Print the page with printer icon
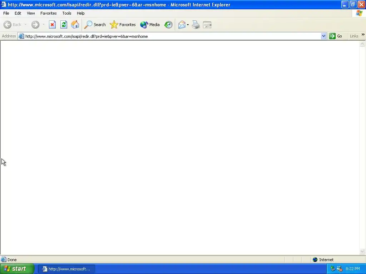Viewport: 366px width, 274px height. (x=196, y=25)
